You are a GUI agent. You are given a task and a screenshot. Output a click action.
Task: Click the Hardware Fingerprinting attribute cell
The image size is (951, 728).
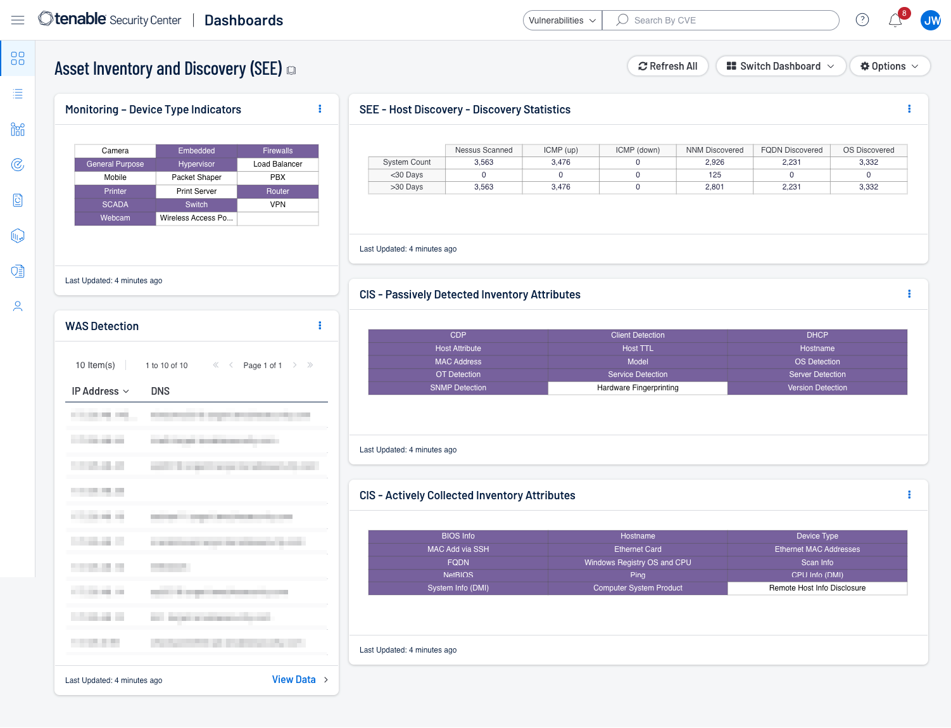(638, 388)
